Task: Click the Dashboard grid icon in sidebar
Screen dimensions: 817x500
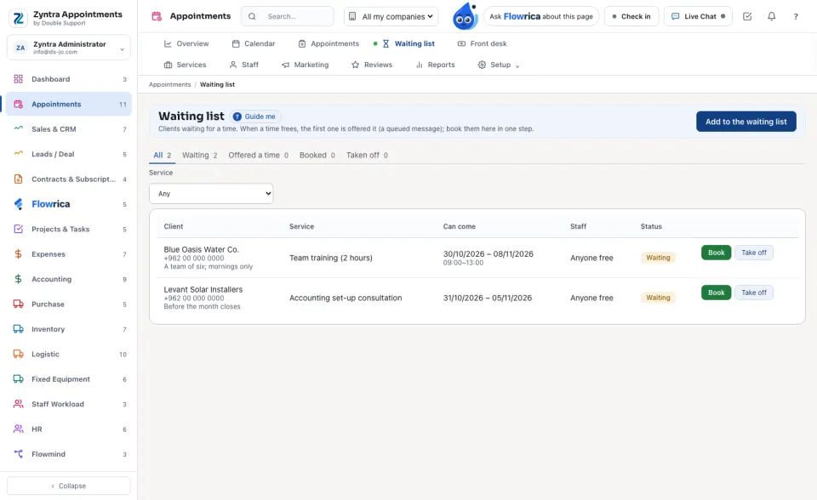Action: tap(18, 79)
